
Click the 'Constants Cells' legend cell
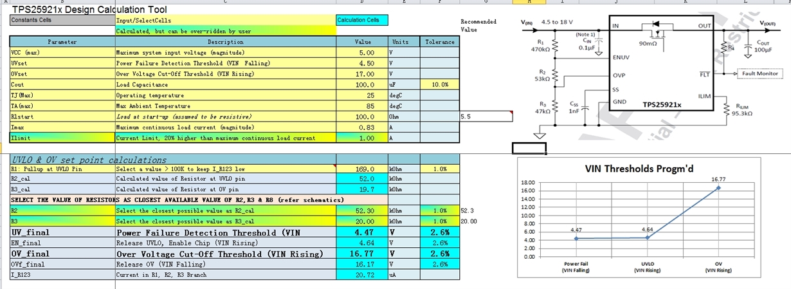click(62, 20)
